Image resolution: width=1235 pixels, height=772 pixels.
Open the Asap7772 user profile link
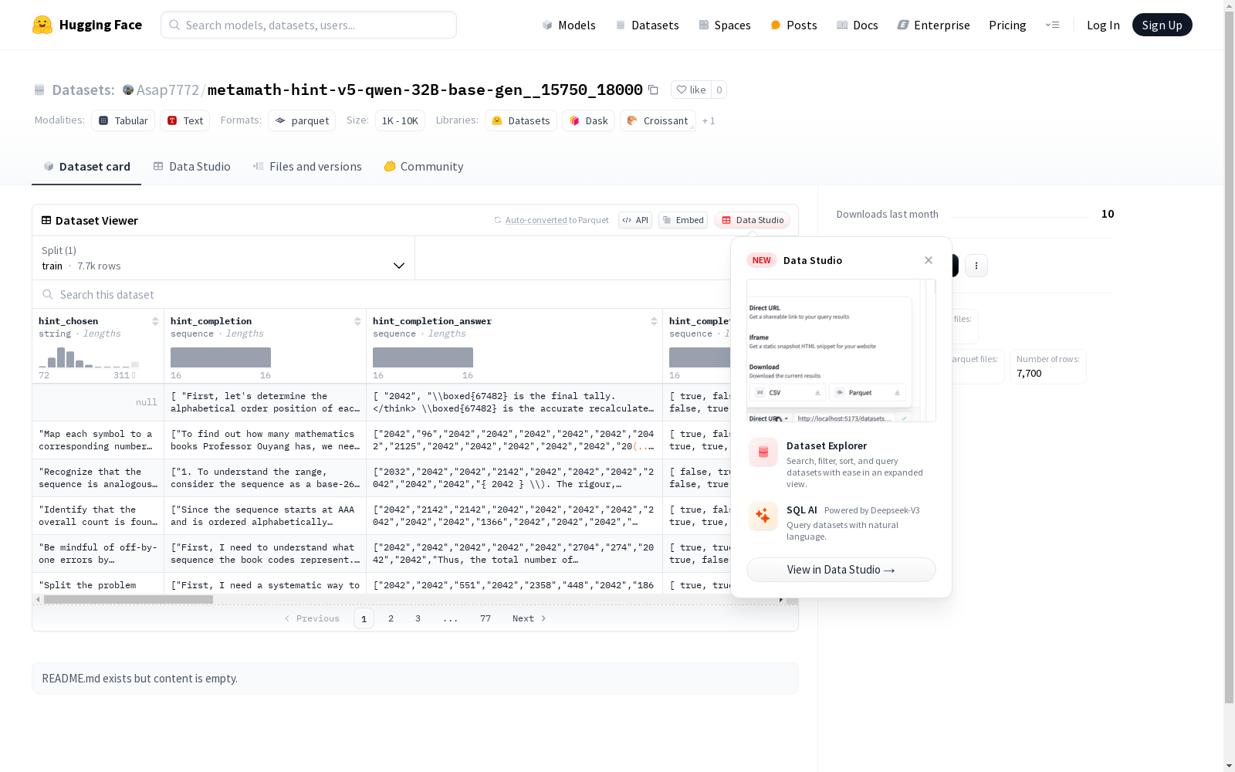[167, 90]
